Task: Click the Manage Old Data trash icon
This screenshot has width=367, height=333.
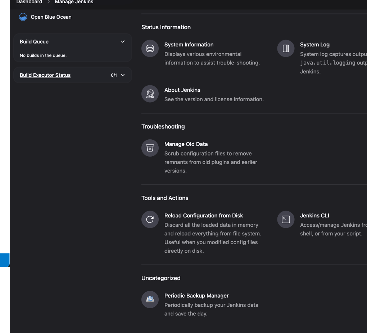Action: pos(150,148)
